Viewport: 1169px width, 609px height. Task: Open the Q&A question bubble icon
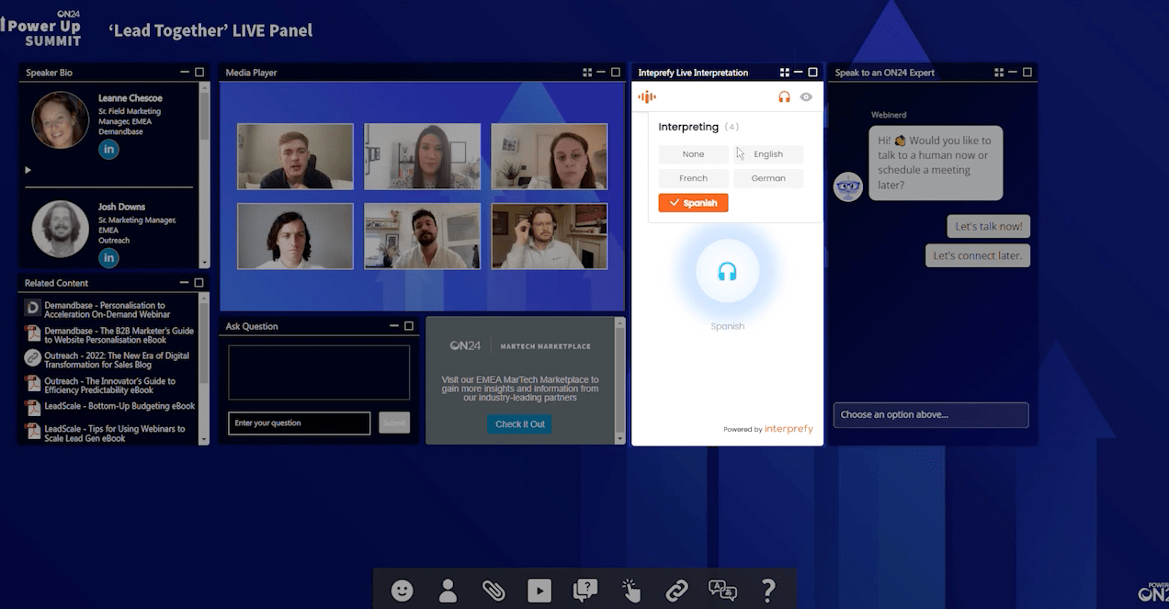click(585, 591)
